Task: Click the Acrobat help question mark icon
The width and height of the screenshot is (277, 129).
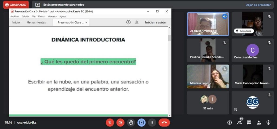Action: [128, 22]
